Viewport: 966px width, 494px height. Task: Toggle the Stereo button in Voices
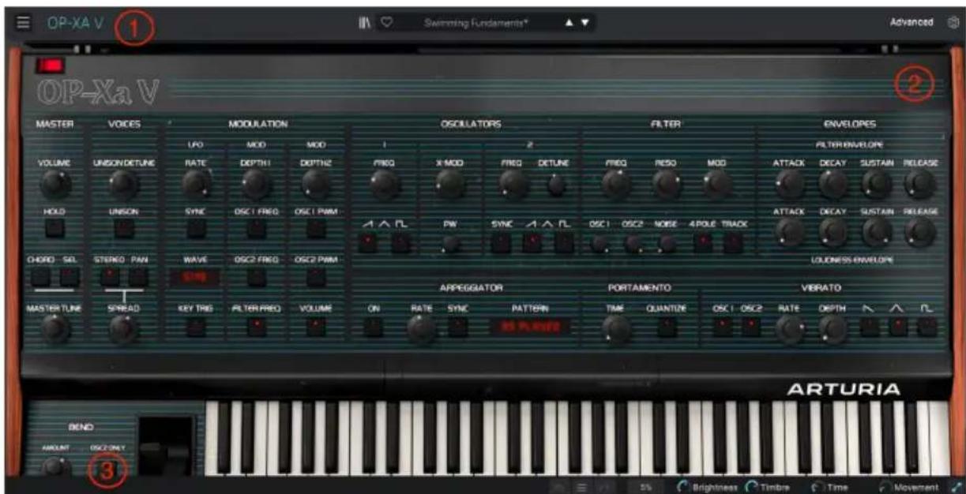point(110,276)
